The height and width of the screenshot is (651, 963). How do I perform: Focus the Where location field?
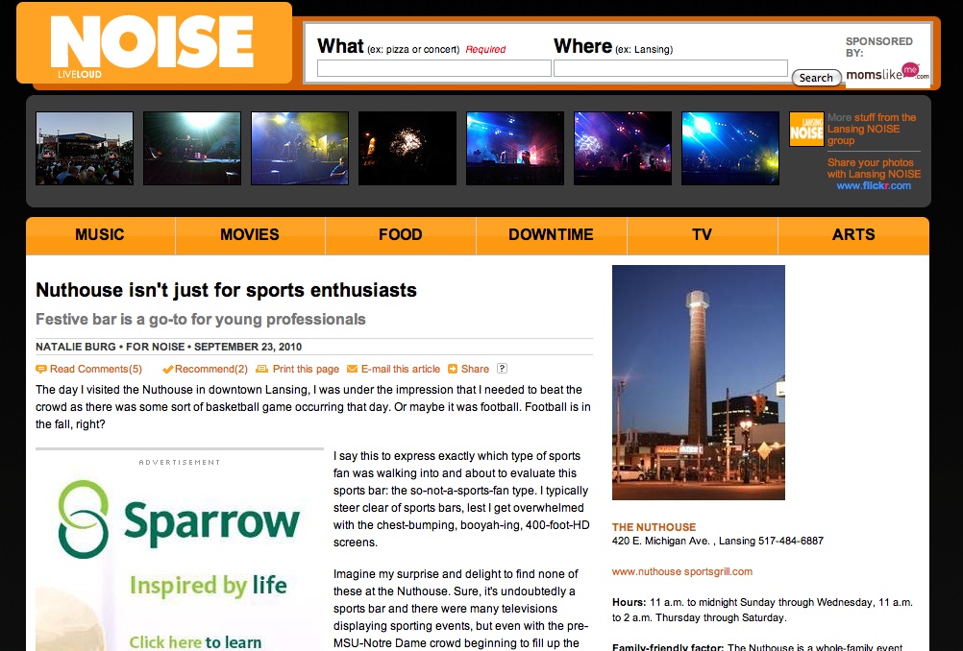(x=670, y=68)
